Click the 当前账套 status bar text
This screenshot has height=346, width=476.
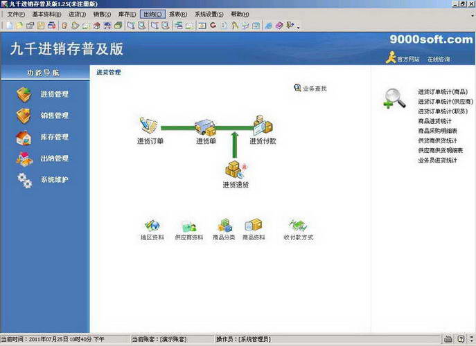[x=159, y=339]
